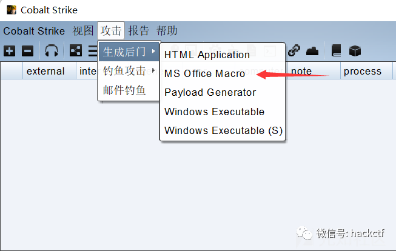Choose Windows Executable (S)
The width and height of the screenshot is (396, 251).
point(223,130)
